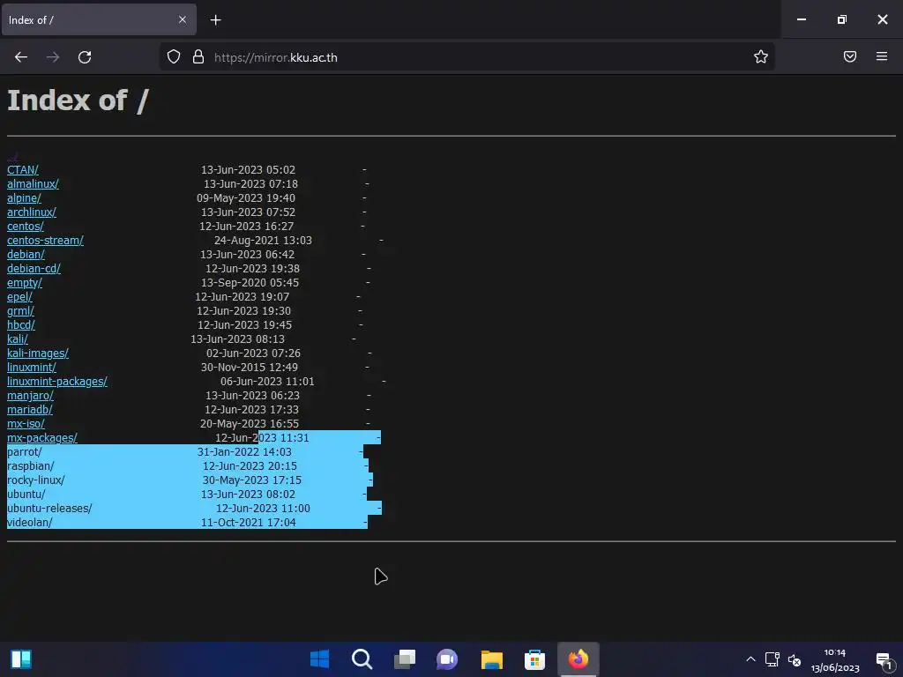Open the highlighted raspbian/ directory link
The height and width of the screenshot is (677, 903).
click(31, 465)
